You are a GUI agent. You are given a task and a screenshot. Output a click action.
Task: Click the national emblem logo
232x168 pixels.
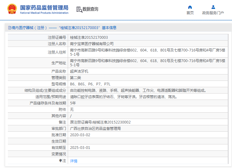pos(12,9)
